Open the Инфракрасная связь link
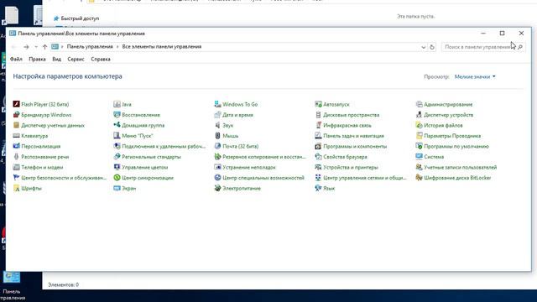The height and width of the screenshot is (302, 537). [347, 125]
